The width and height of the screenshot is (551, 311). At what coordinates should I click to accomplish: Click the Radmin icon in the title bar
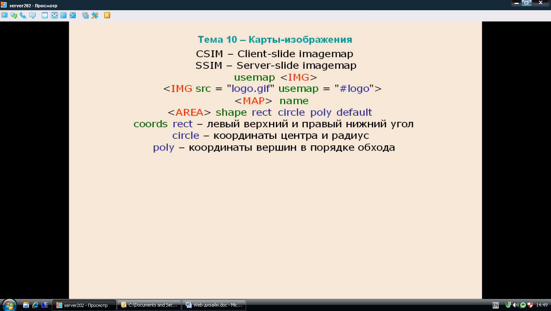pos(4,6)
